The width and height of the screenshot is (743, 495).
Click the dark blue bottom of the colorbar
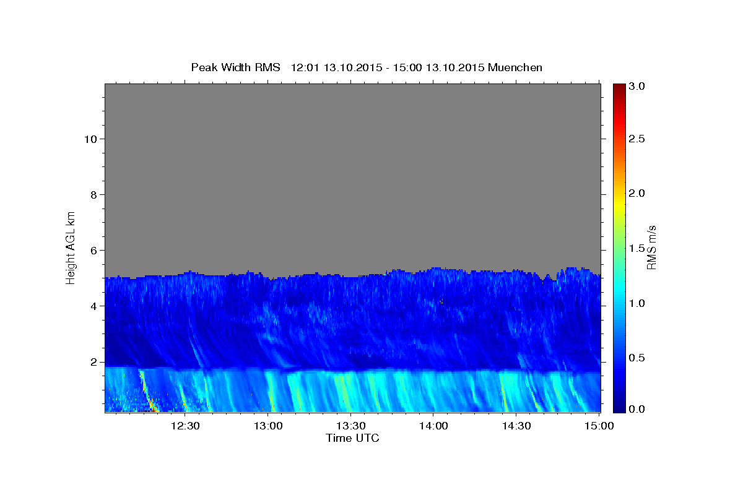point(619,405)
